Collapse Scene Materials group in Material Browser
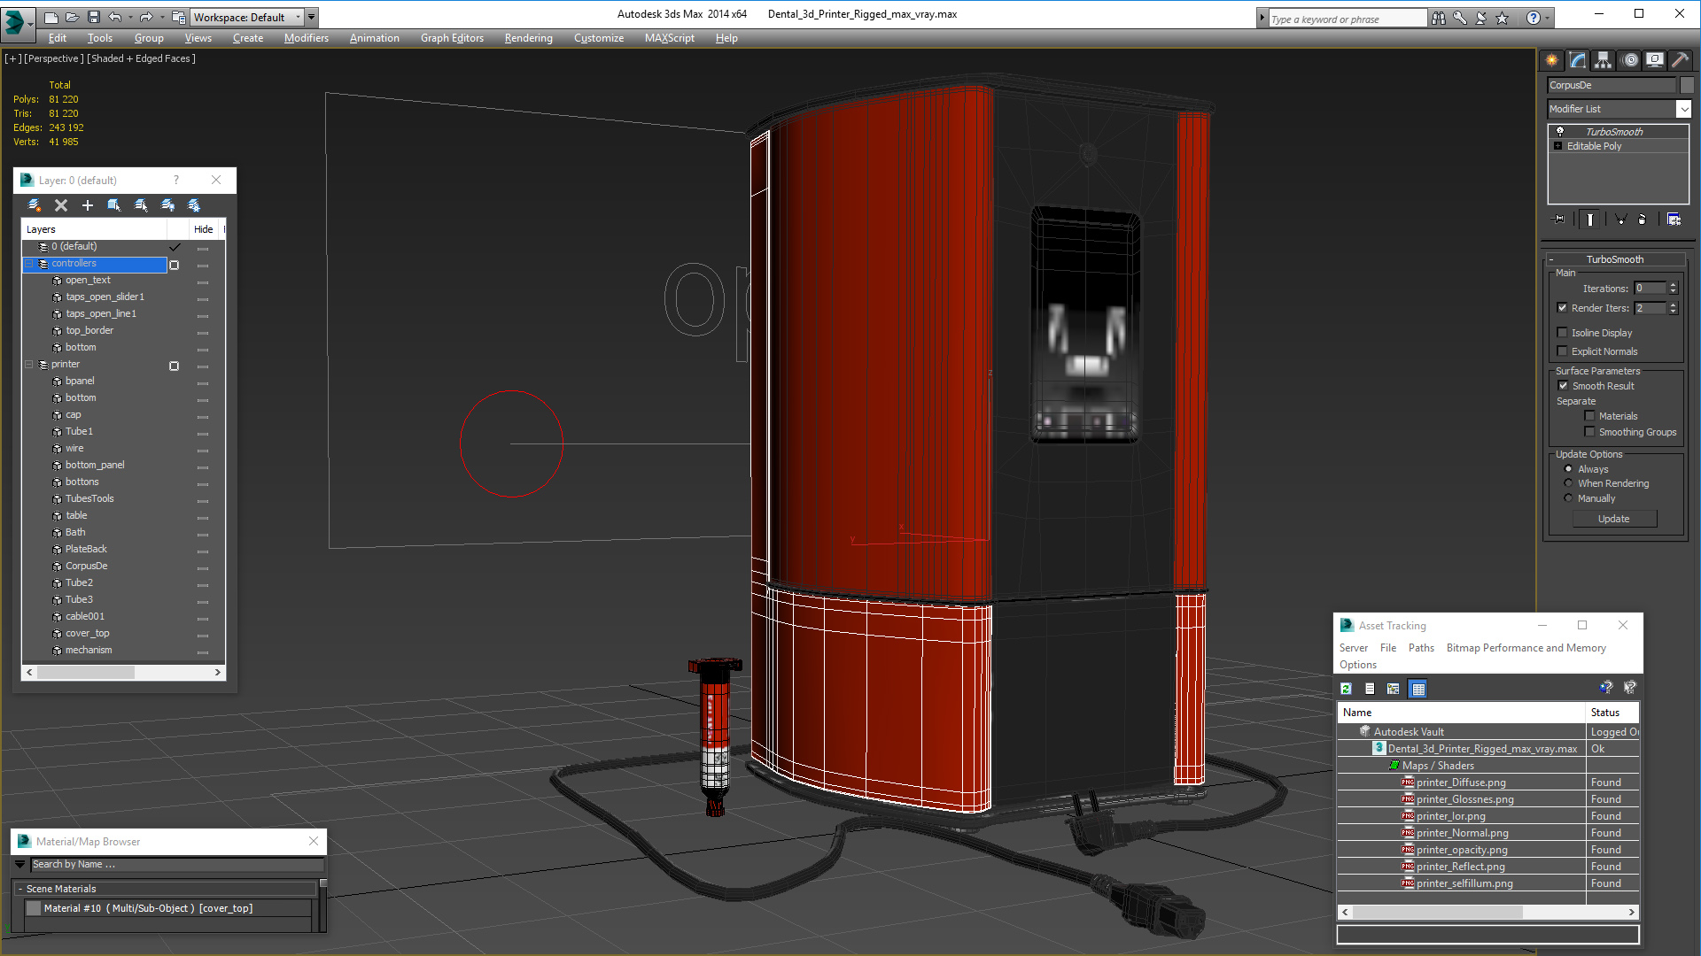This screenshot has height=956, width=1701. tap(20, 889)
